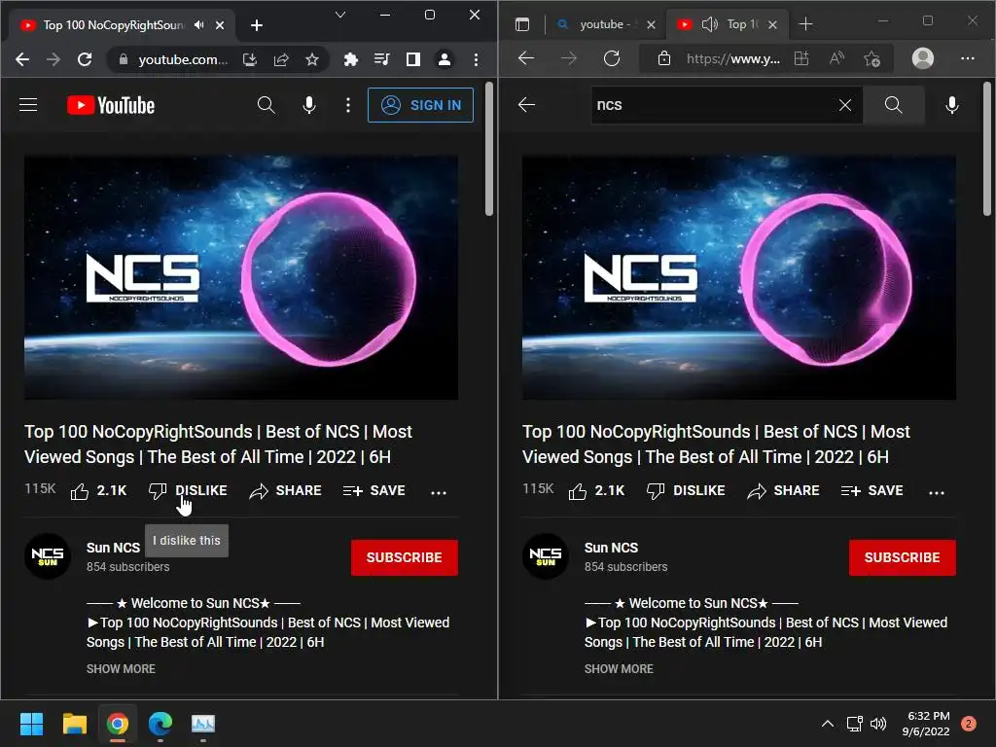996x747 pixels.
Task: Go back in Chrome
Action: tap(22, 59)
